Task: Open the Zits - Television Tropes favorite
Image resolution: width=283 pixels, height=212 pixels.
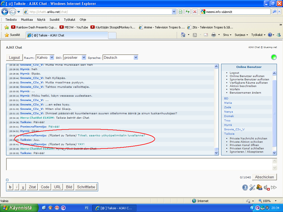Action: (210, 27)
